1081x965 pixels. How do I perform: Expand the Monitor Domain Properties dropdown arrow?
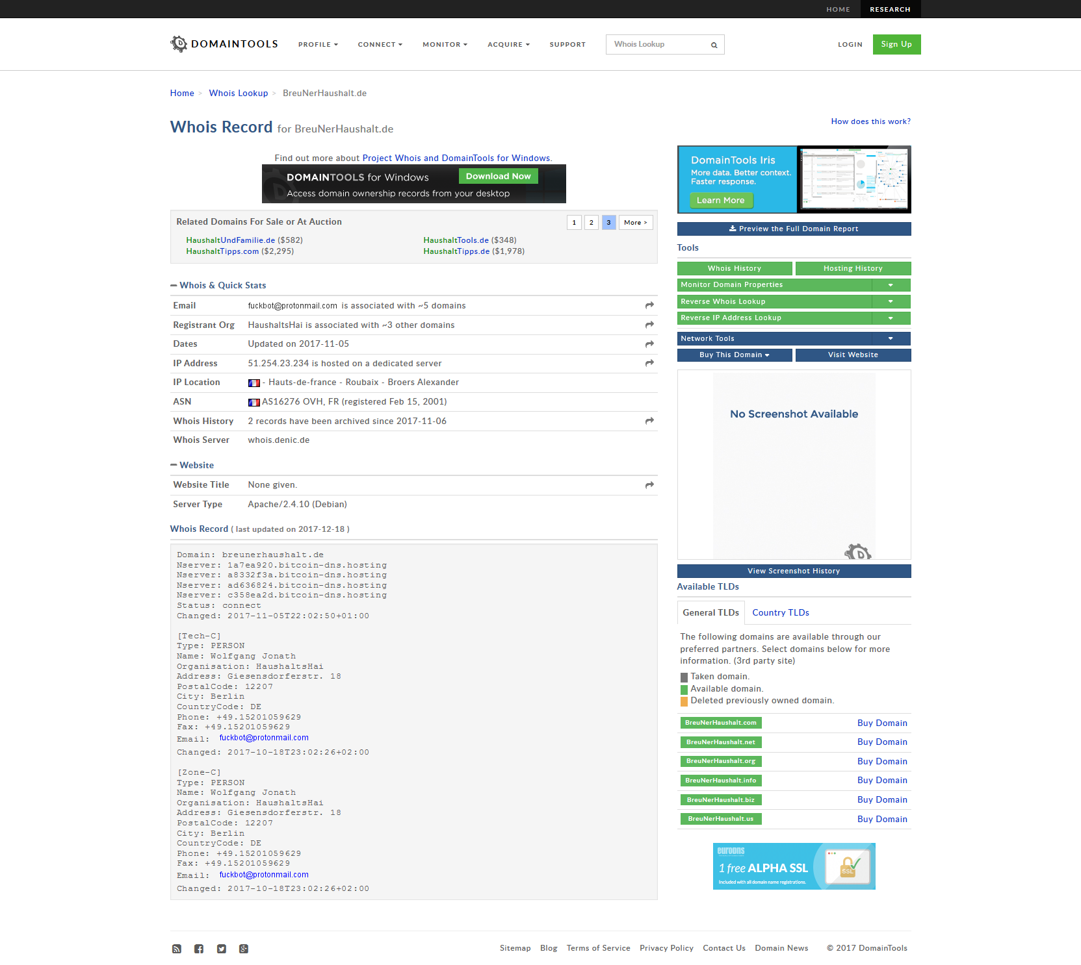(891, 285)
